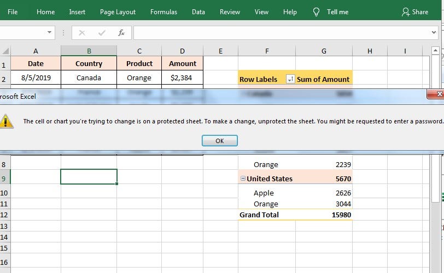
Task: Select column D header
Action: click(183, 51)
